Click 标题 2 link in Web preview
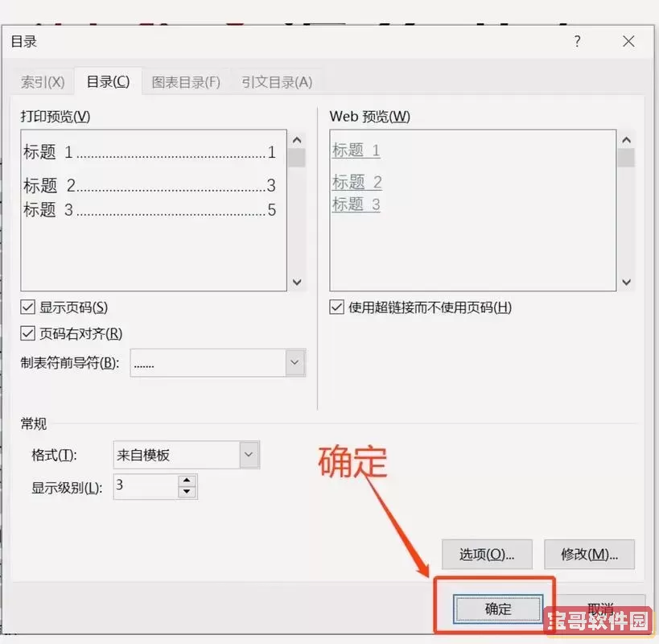 click(356, 183)
